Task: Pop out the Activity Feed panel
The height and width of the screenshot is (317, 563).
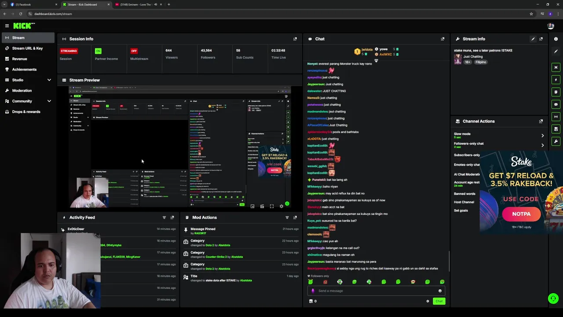Action: [172, 217]
